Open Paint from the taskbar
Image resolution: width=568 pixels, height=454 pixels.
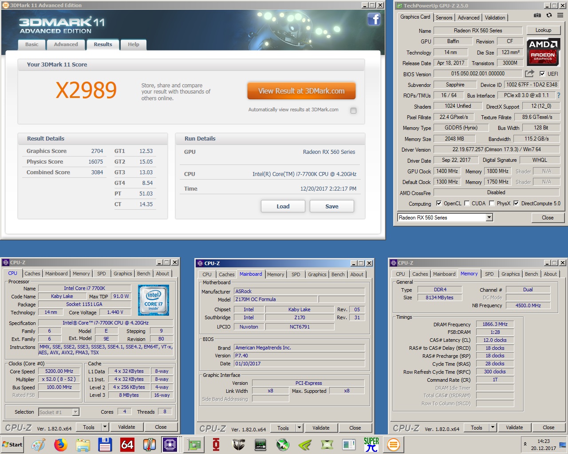point(38,444)
